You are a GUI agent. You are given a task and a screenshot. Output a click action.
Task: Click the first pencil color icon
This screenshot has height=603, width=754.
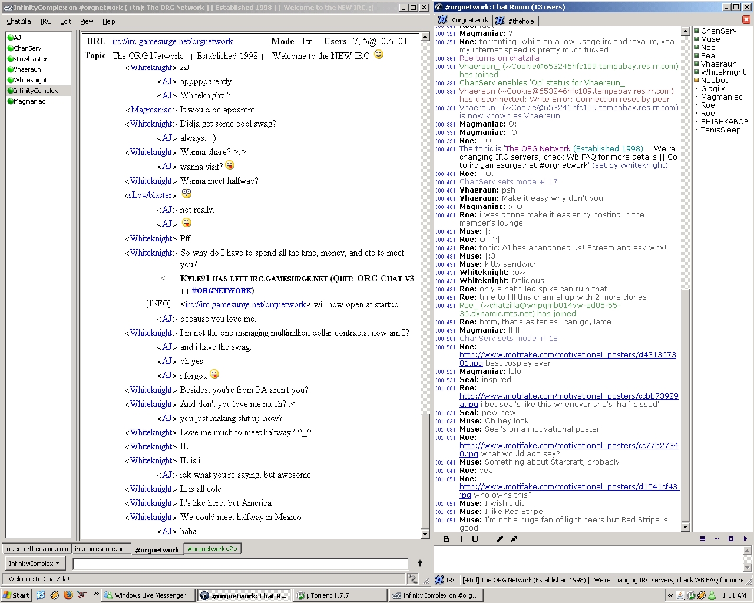(x=500, y=539)
